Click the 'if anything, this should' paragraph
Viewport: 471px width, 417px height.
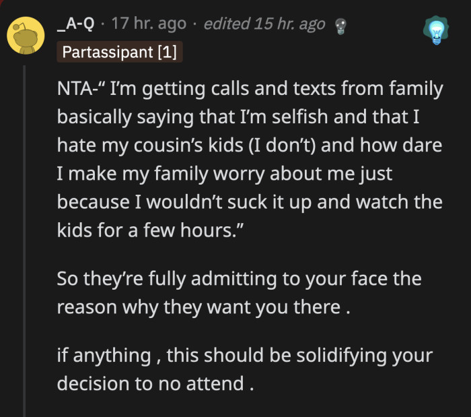tap(242, 370)
